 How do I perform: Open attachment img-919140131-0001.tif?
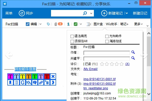99,79
